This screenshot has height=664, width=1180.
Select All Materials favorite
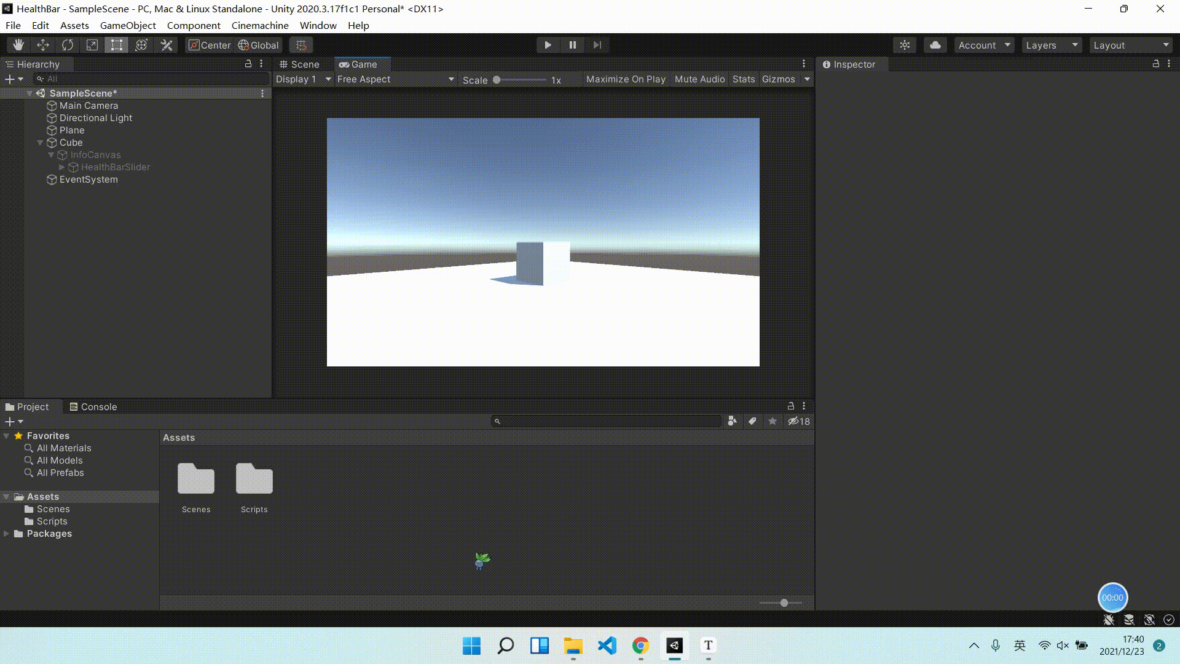[x=64, y=448]
